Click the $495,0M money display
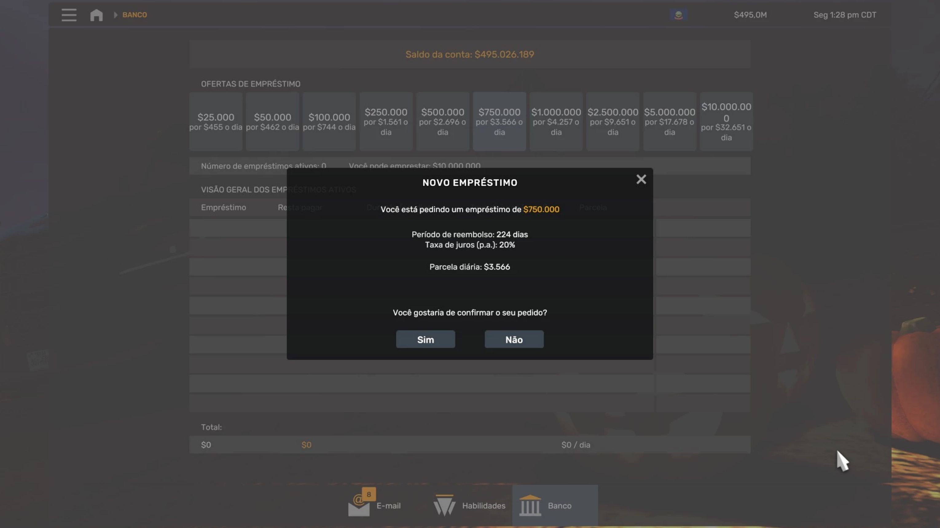Screen dimensions: 940x528 point(750,15)
